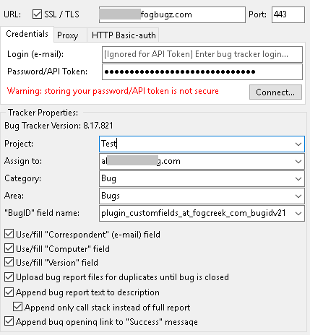The image size is (310, 335).
Task: Disable Use/fill Version field option
Action: [9, 262]
